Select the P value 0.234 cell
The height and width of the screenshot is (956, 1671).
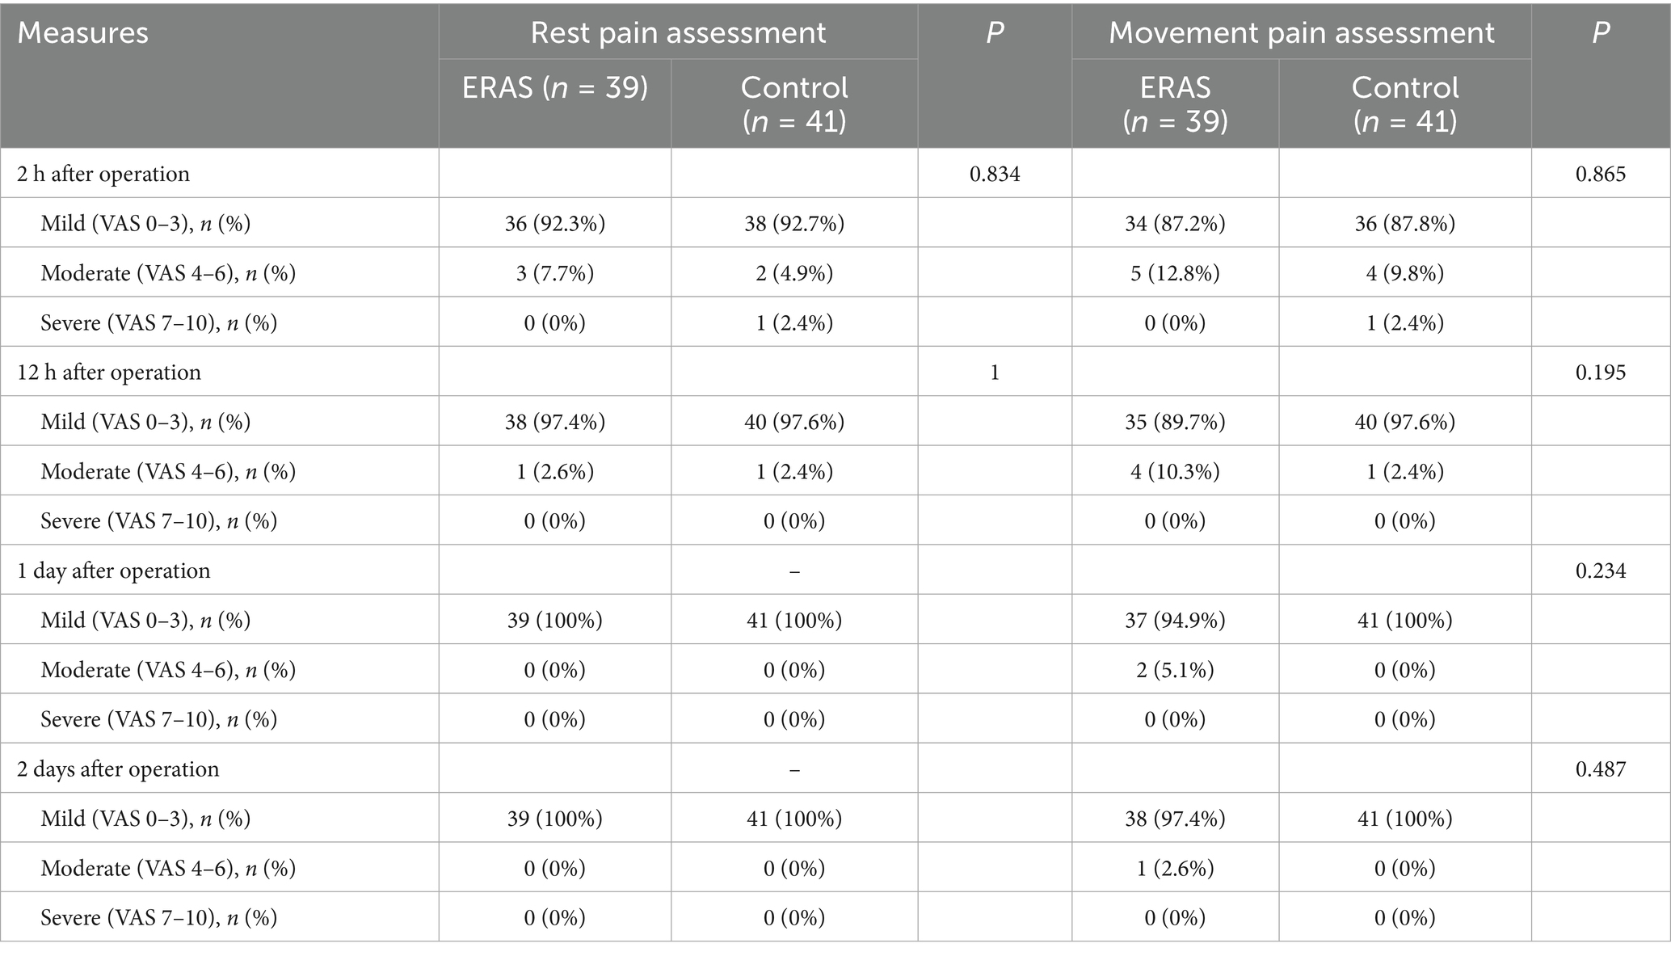pyautogui.click(x=1600, y=571)
